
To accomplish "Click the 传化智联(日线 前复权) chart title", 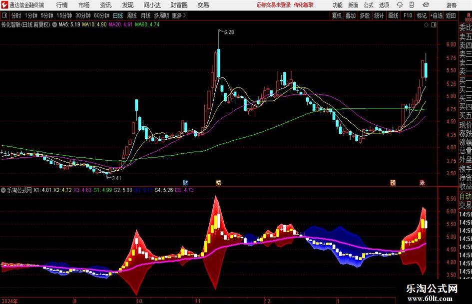I will click(25, 24).
